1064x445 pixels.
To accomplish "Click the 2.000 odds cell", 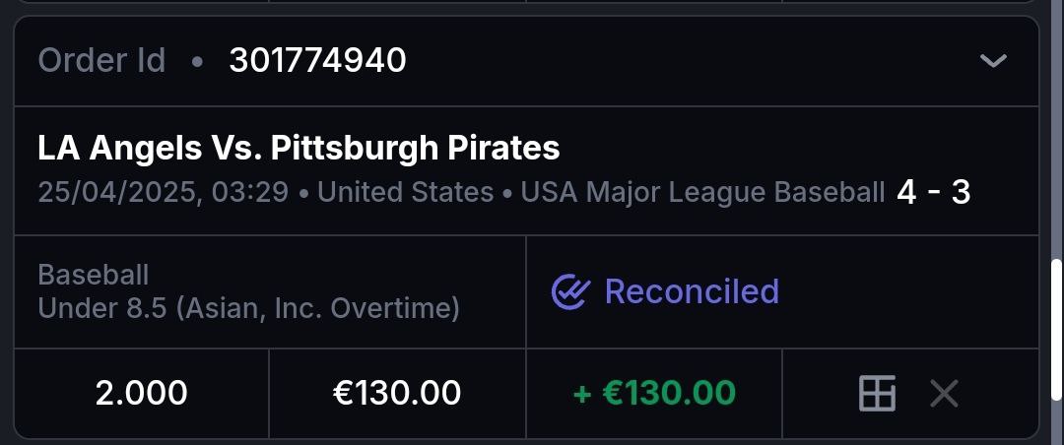I will pyautogui.click(x=141, y=394).
